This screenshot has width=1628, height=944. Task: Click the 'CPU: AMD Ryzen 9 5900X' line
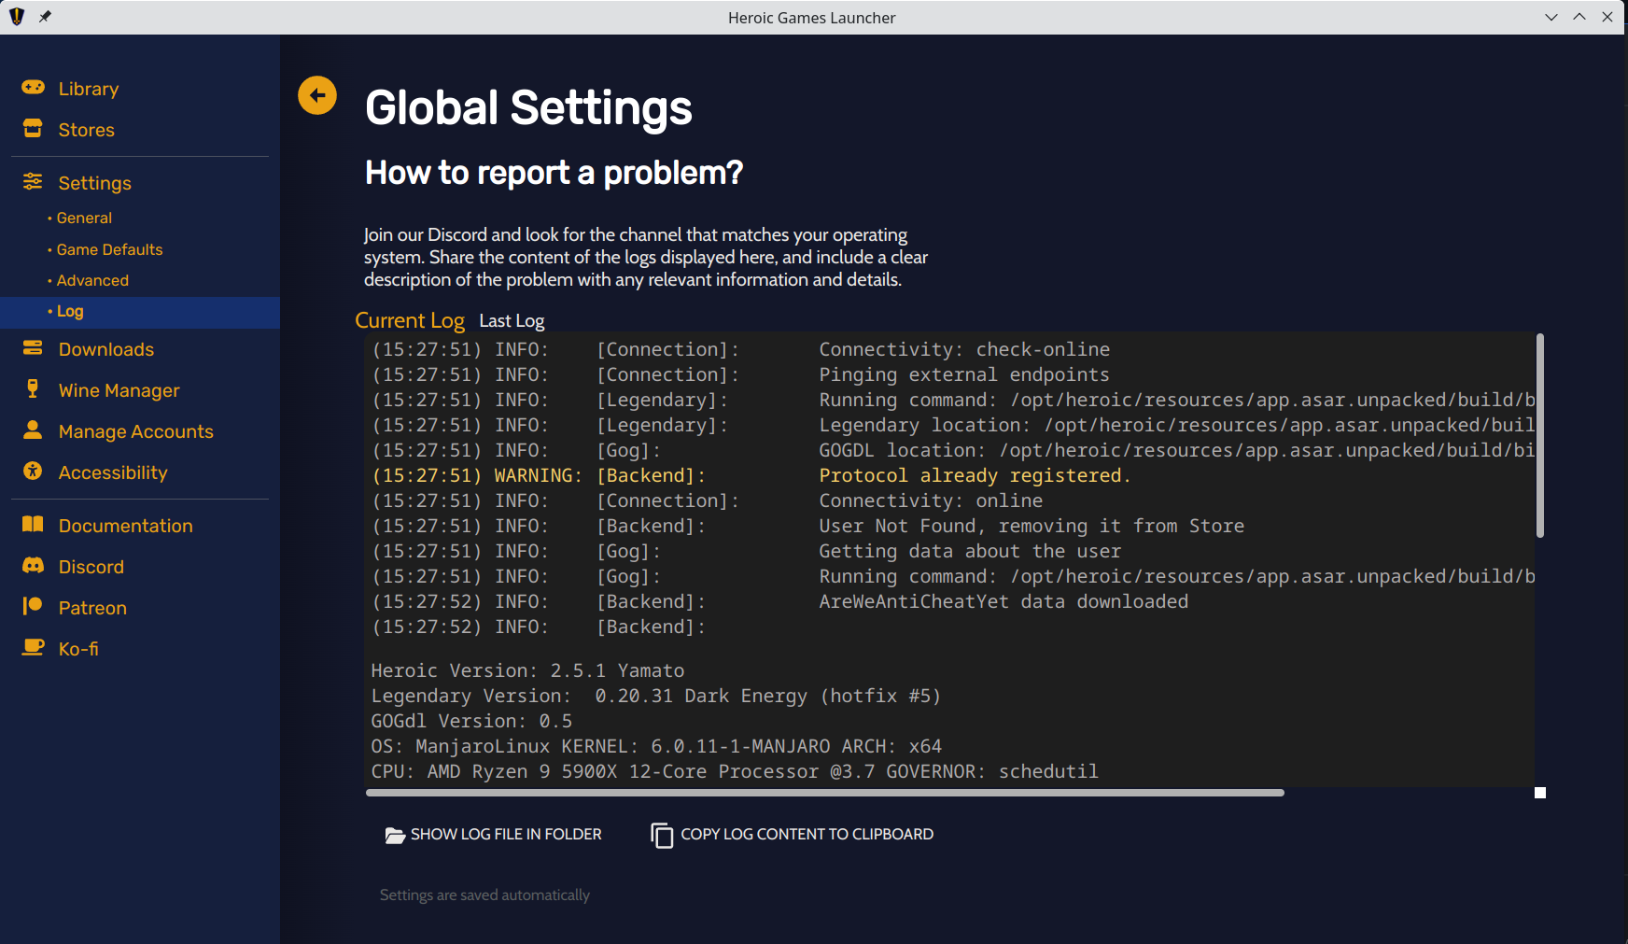735,771
